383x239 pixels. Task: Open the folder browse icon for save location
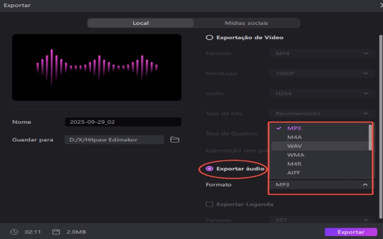coord(175,140)
